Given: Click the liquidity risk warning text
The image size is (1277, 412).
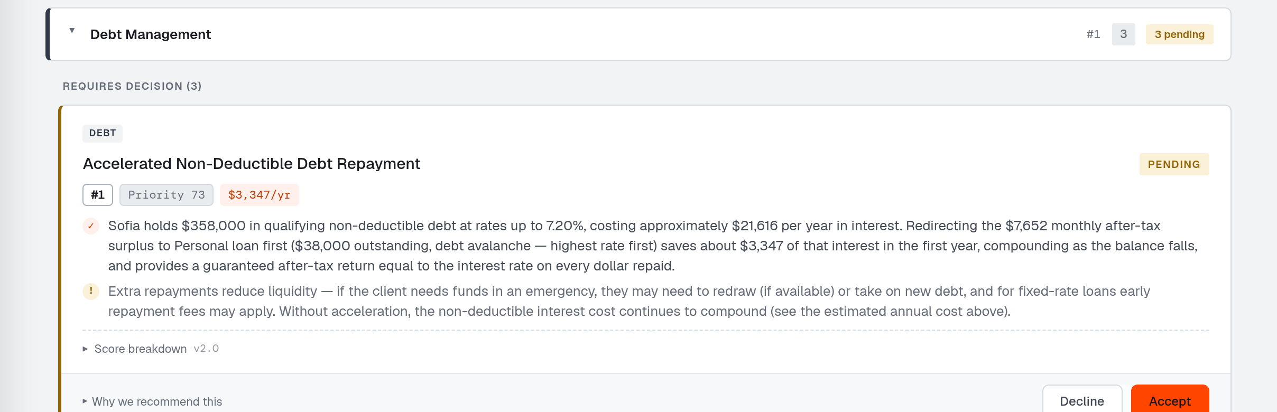Looking at the screenshot, I should tap(629, 301).
